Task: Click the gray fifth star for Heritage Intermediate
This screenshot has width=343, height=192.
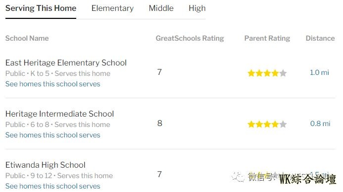Action: [x=283, y=124]
